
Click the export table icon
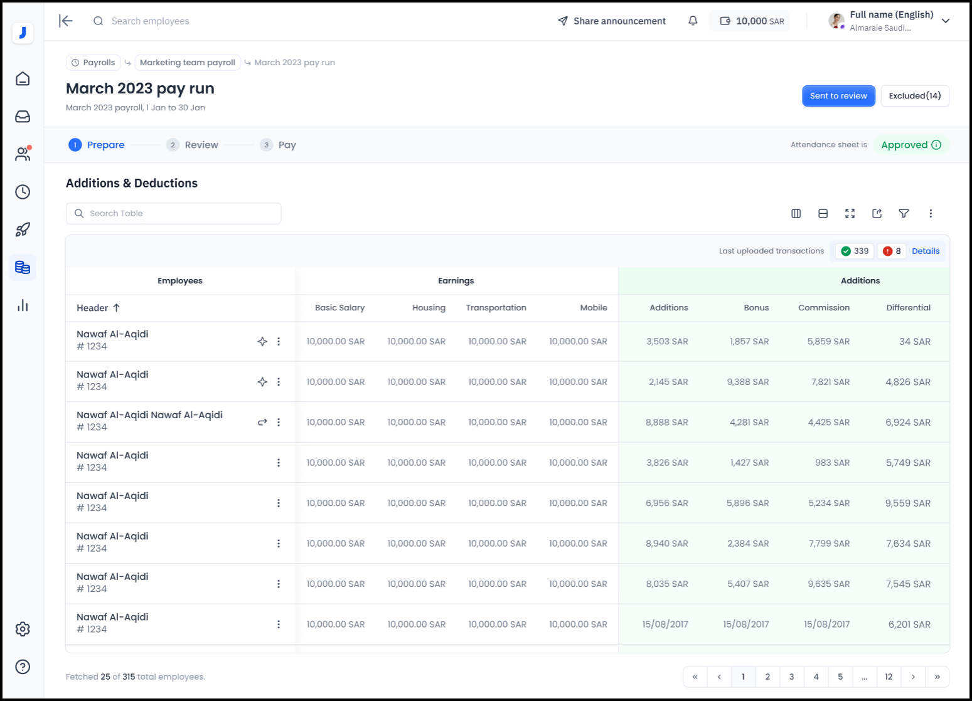[x=877, y=214]
